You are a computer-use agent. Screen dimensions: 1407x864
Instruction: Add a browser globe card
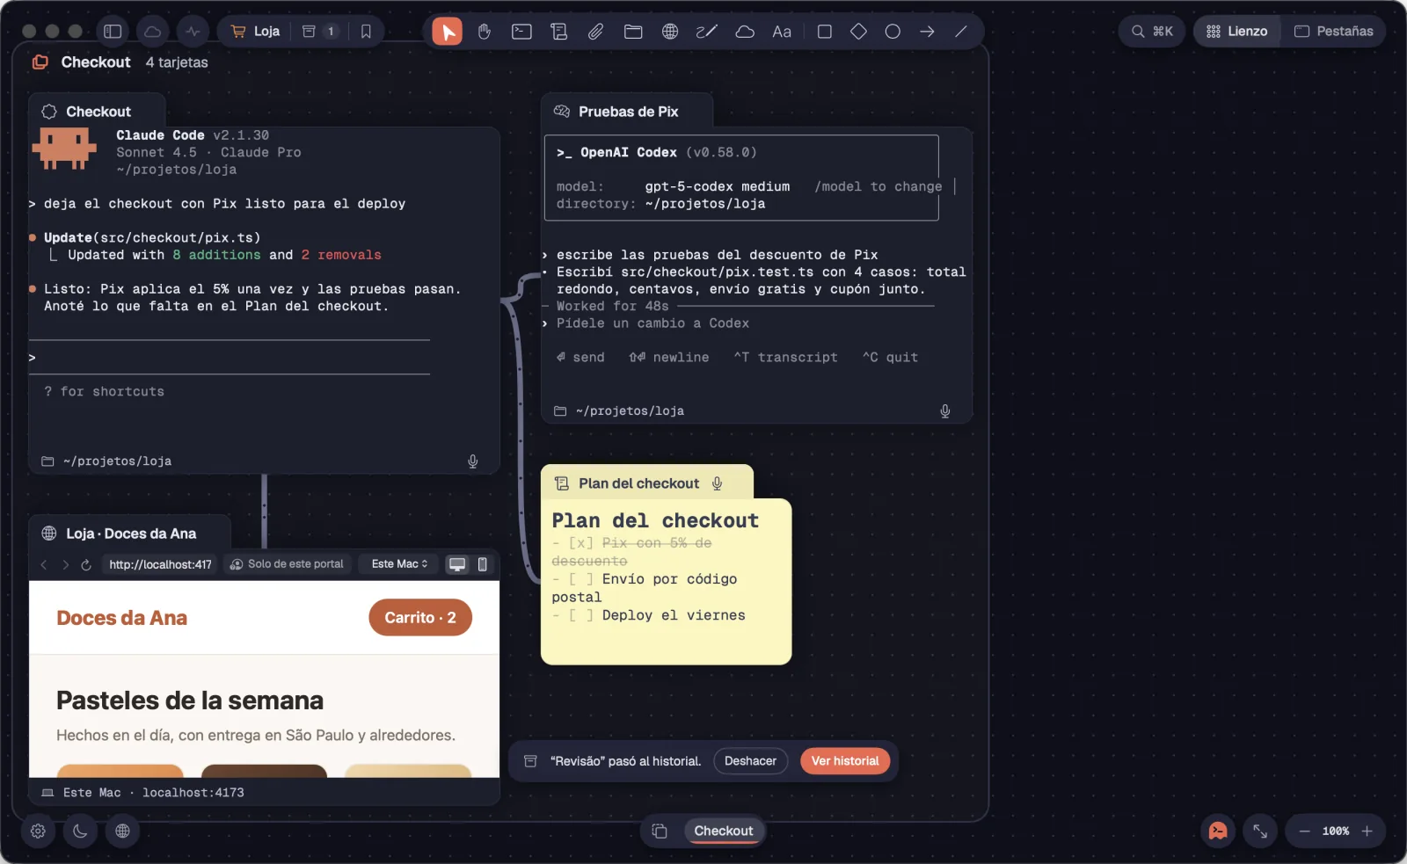[x=670, y=32]
